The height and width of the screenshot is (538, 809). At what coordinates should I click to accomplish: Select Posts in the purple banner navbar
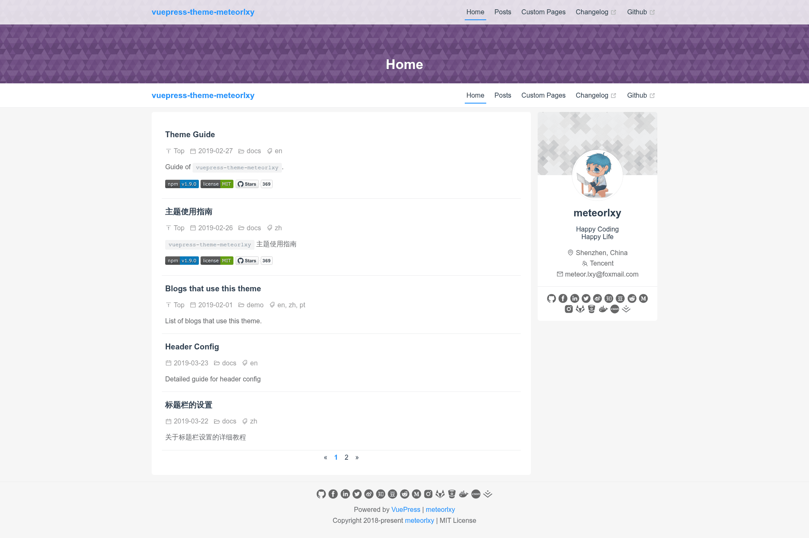(503, 12)
